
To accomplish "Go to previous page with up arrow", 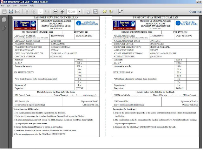I will tap(27, 11).
